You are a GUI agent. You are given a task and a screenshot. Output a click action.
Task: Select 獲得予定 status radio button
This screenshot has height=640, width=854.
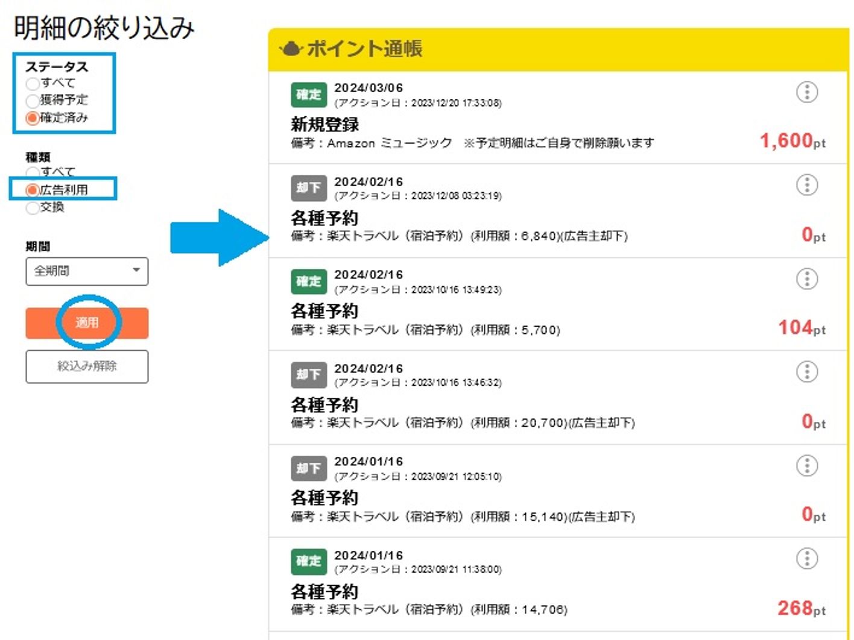point(33,100)
